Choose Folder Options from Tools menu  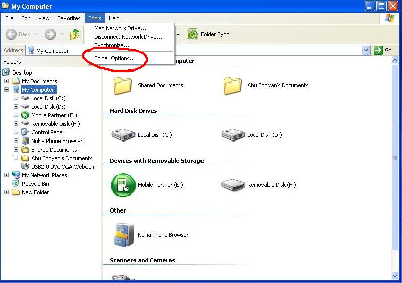130,58
